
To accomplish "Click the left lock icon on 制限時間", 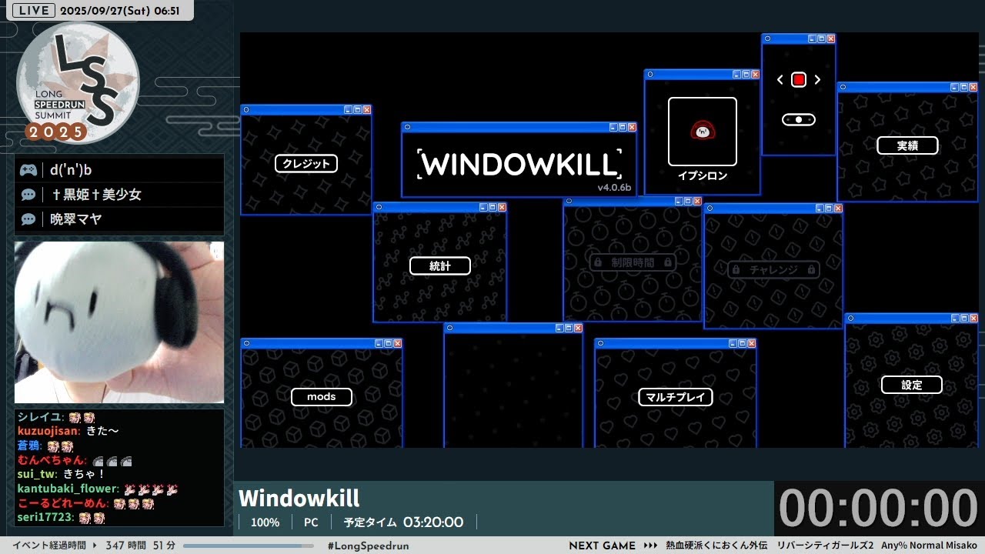I will pos(597,262).
